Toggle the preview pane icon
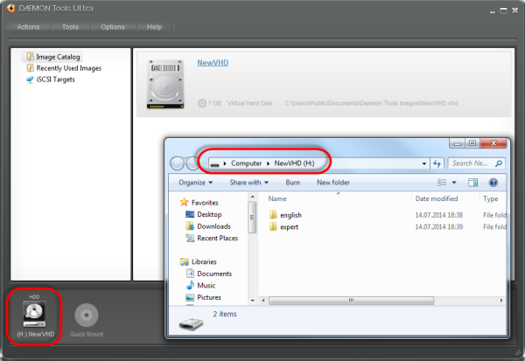The image size is (525, 361). click(x=472, y=183)
